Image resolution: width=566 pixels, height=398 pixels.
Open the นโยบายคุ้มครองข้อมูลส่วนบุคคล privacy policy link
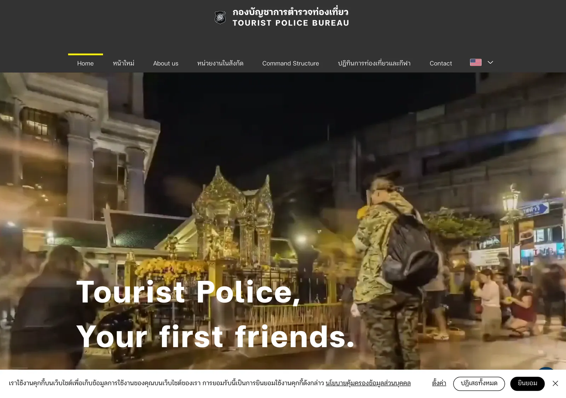click(x=368, y=383)
